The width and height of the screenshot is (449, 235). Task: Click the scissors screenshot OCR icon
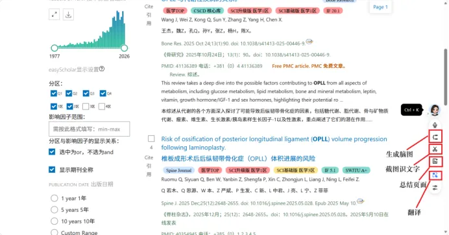[x=435, y=149]
